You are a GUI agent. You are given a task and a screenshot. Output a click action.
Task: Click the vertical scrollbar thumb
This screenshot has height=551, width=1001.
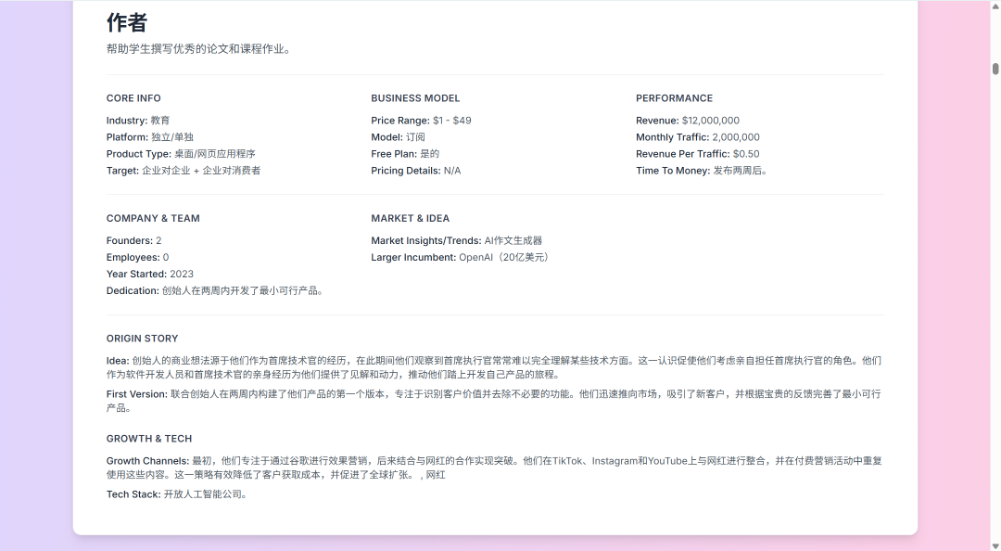[995, 69]
